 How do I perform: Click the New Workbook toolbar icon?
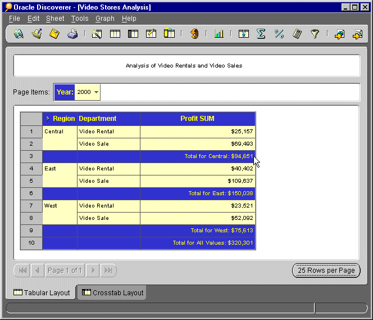tap(19, 34)
